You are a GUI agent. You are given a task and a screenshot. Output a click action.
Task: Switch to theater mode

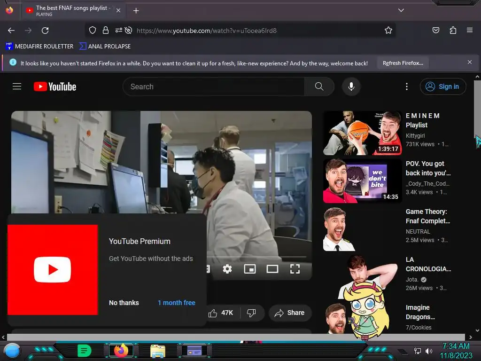272,269
